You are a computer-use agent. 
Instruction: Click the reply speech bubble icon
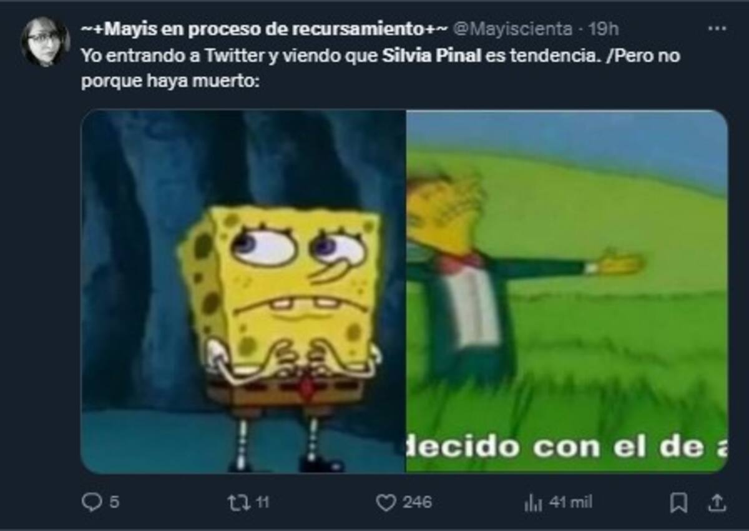click(x=91, y=502)
